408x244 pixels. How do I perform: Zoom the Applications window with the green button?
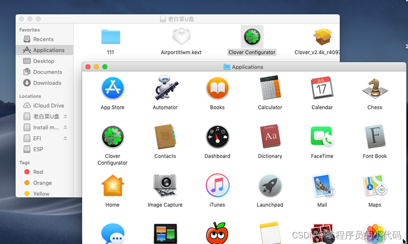[x=105, y=67]
